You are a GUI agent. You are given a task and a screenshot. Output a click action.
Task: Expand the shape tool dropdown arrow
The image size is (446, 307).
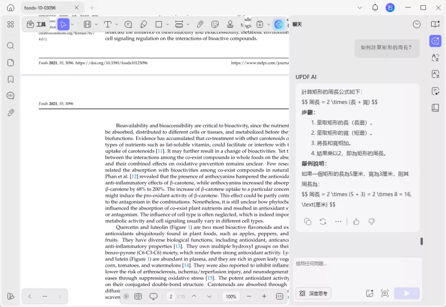click(168, 24)
